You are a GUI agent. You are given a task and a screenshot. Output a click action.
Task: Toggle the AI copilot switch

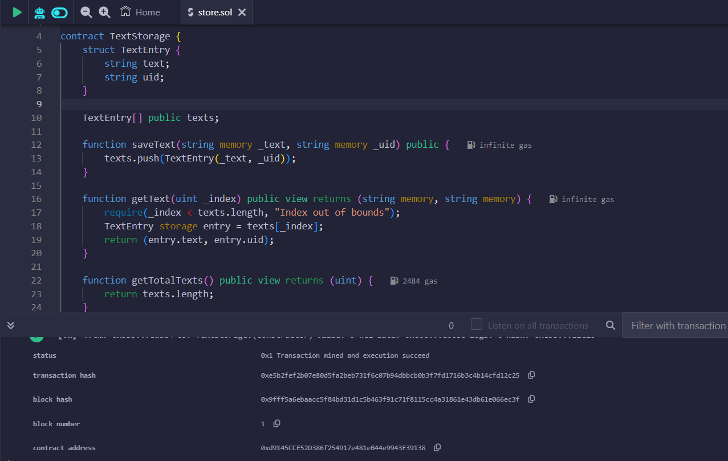[59, 12]
